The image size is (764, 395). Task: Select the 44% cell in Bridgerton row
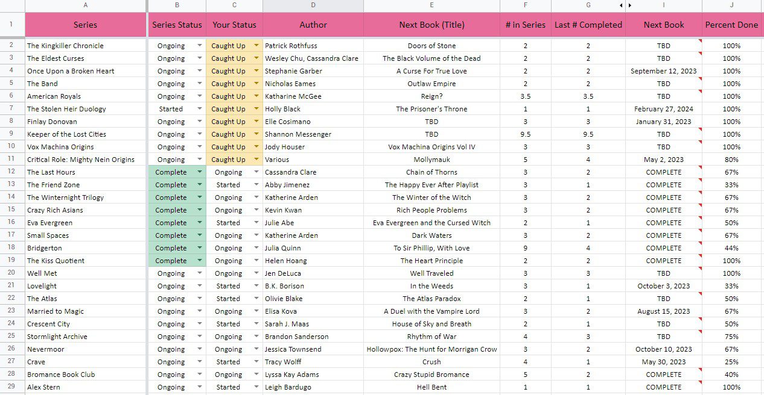pyautogui.click(x=731, y=248)
